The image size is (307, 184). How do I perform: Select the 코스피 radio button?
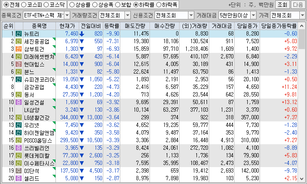point(23,5)
